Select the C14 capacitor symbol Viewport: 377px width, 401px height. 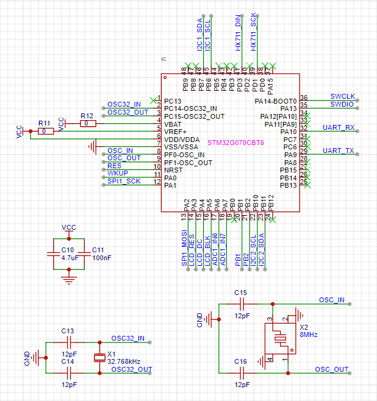point(69,373)
